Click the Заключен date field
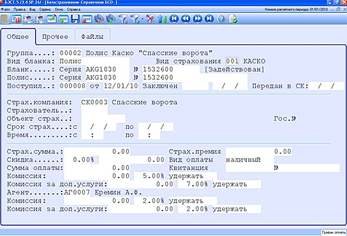The height and width of the screenshot is (236, 347). pos(230,86)
